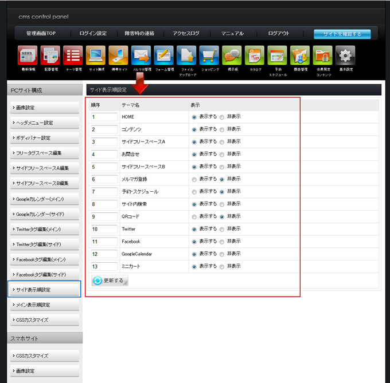The width and height of the screenshot is (390, 383).
Task: Open the ショッピング cart icon
Action: click(x=209, y=56)
